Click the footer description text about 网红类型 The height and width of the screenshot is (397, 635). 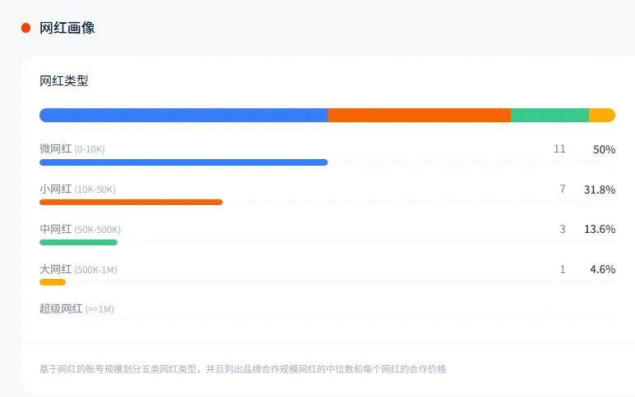point(242,369)
